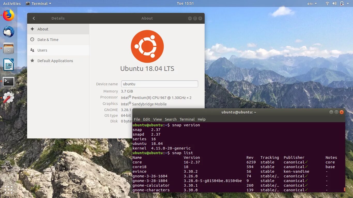Click the 'snap list' command text
The image size is (353, 198).
(182, 153)
